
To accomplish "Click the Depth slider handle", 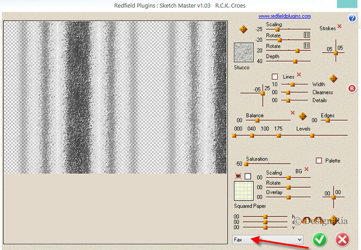I will tap(295, 61).
